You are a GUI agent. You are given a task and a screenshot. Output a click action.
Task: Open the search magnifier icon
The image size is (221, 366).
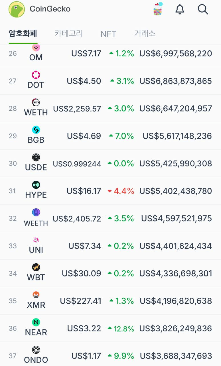(x=203, y=9)
